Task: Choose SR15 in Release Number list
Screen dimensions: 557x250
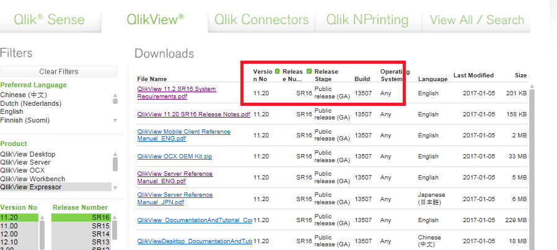Action: [x=81, y=226]
